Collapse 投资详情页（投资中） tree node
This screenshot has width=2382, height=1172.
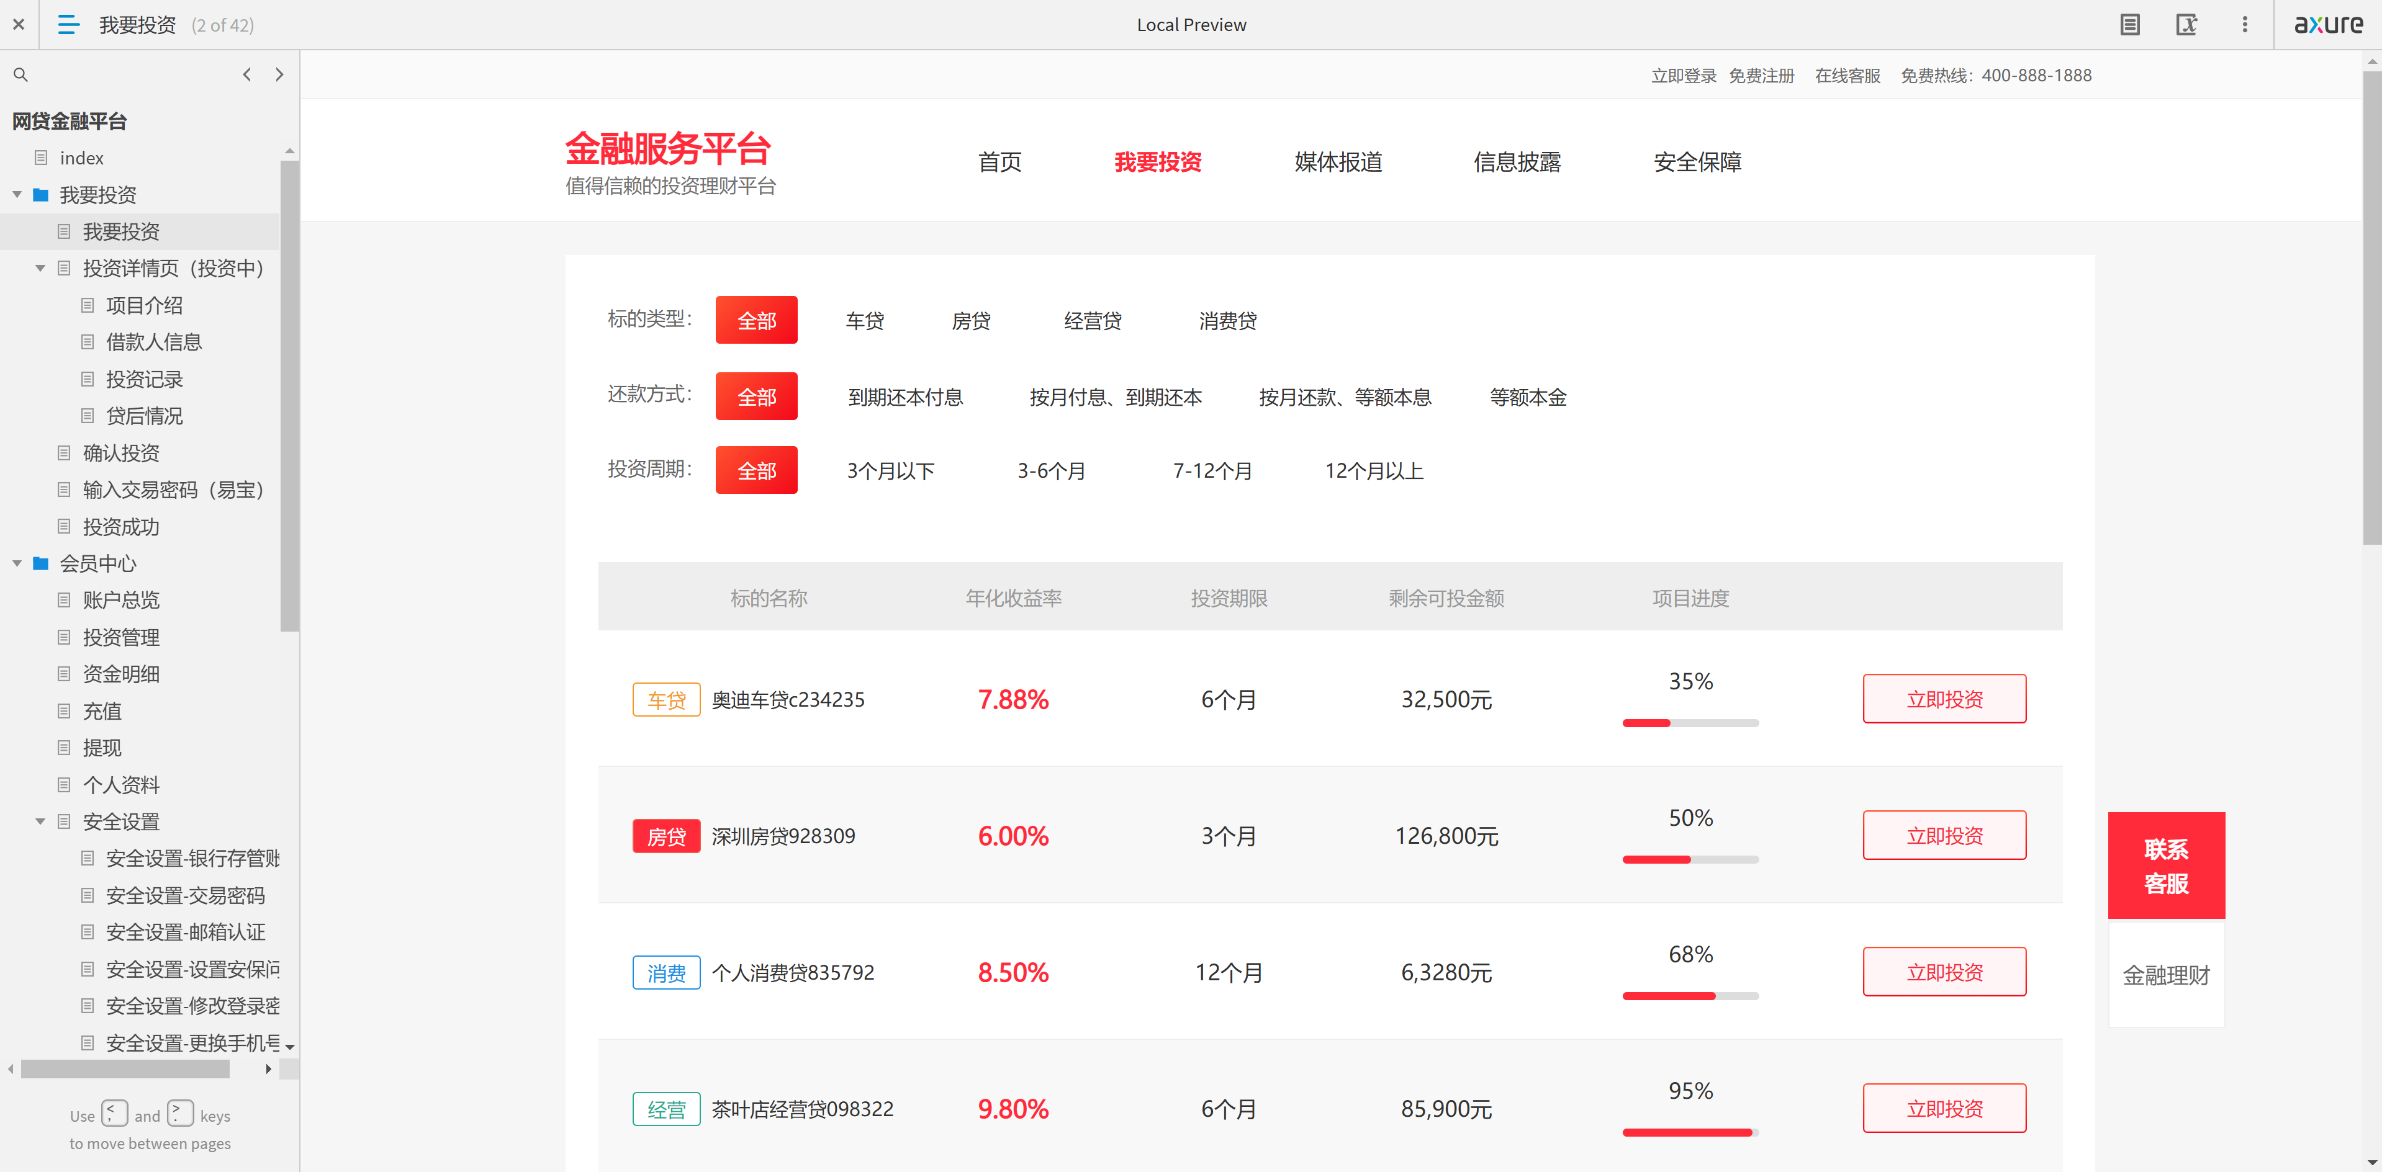[x=40, y=268]
